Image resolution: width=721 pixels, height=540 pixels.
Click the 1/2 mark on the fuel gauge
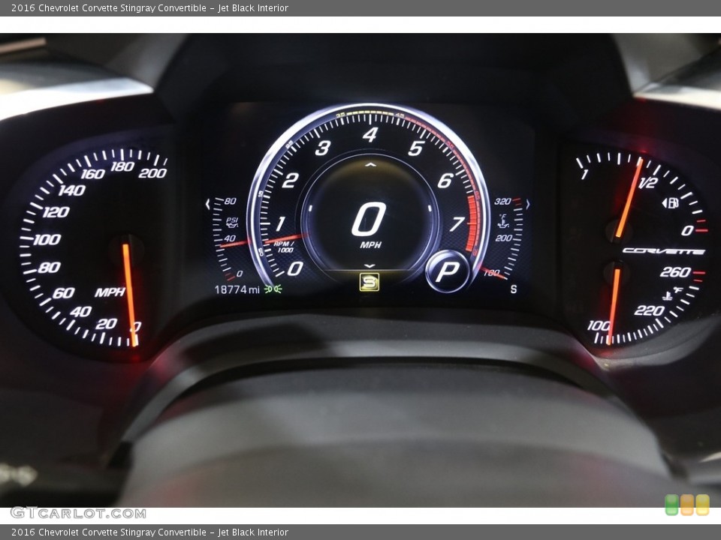pyautogui.click(x=648, y=183)
